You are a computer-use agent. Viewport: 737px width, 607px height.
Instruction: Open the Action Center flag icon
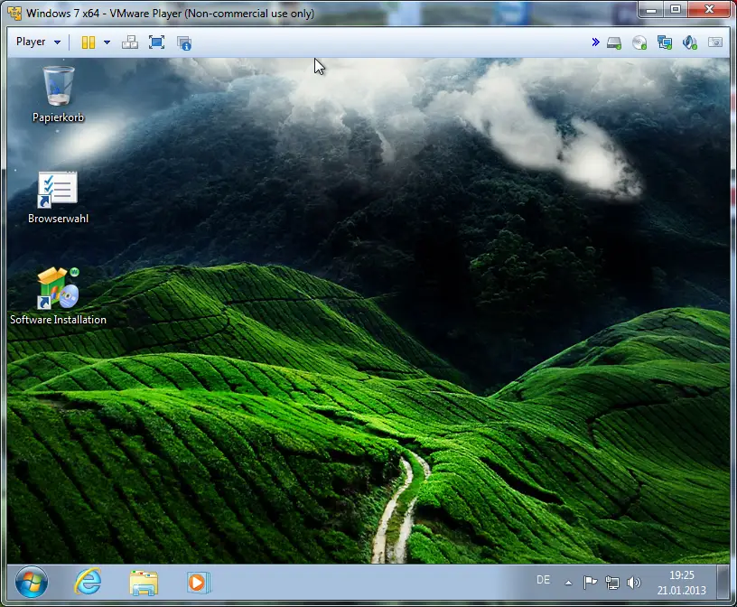[x=590, y=583]
